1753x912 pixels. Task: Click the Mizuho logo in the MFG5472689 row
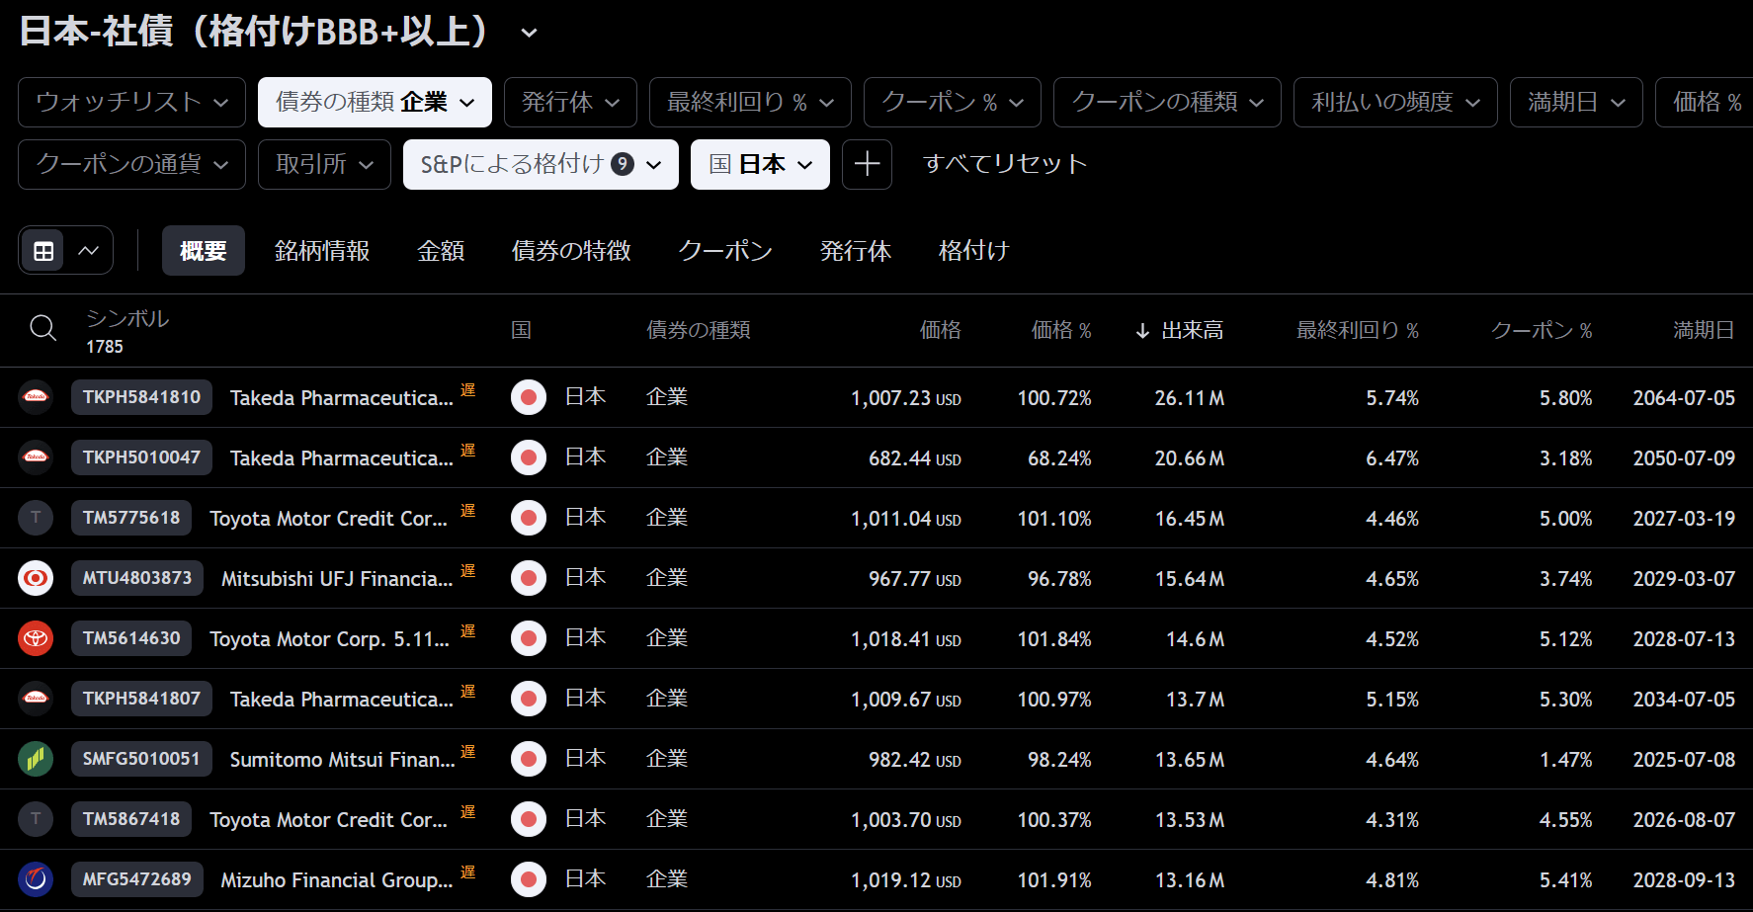[x=36, y=879]
